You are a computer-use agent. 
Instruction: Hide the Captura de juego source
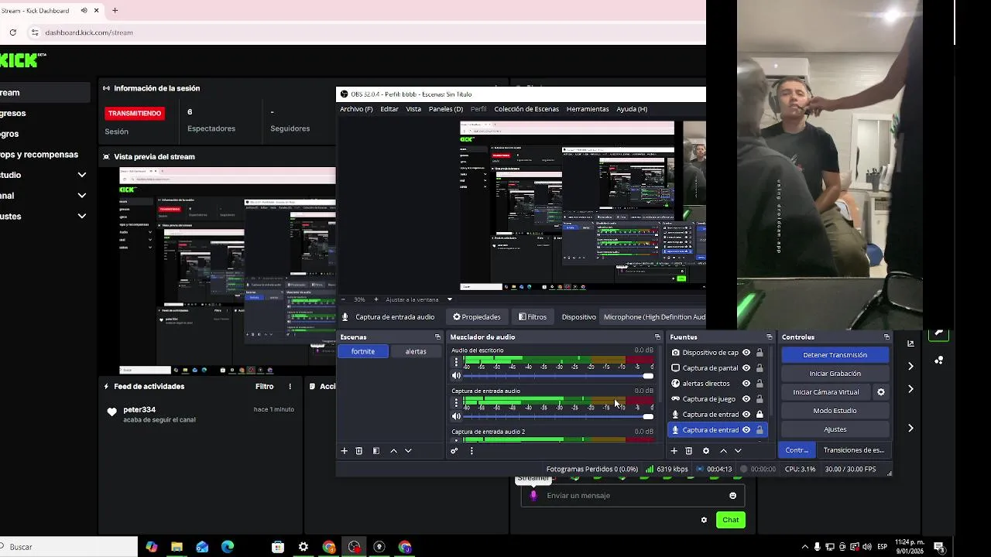point(746,399)
